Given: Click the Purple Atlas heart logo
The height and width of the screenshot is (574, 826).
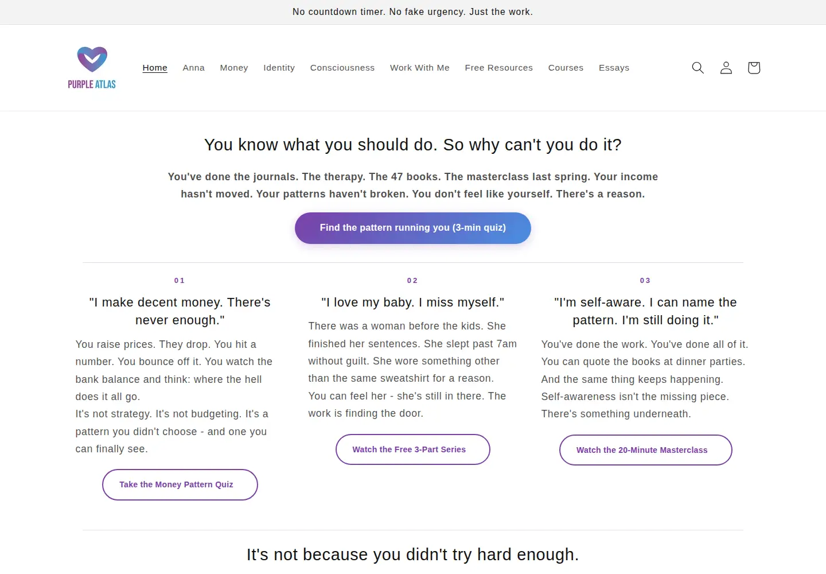Looking at the screenshot, I should 92,68.
